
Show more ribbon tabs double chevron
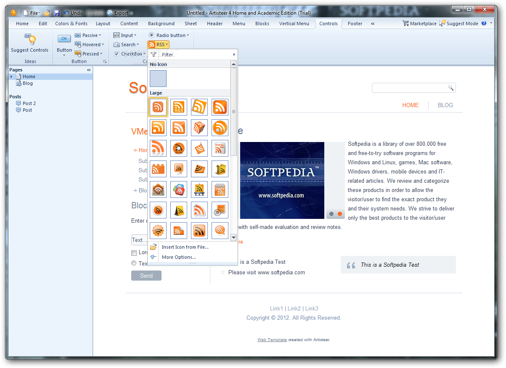click(373, 24)
